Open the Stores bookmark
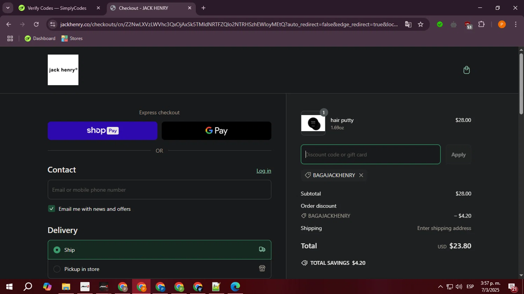 click(72, 38)
